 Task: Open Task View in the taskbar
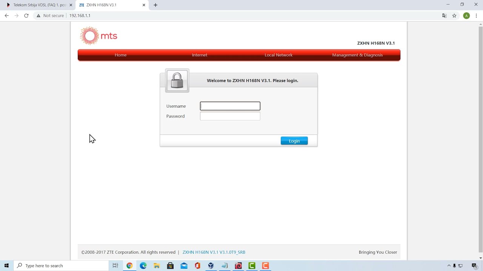115,266
